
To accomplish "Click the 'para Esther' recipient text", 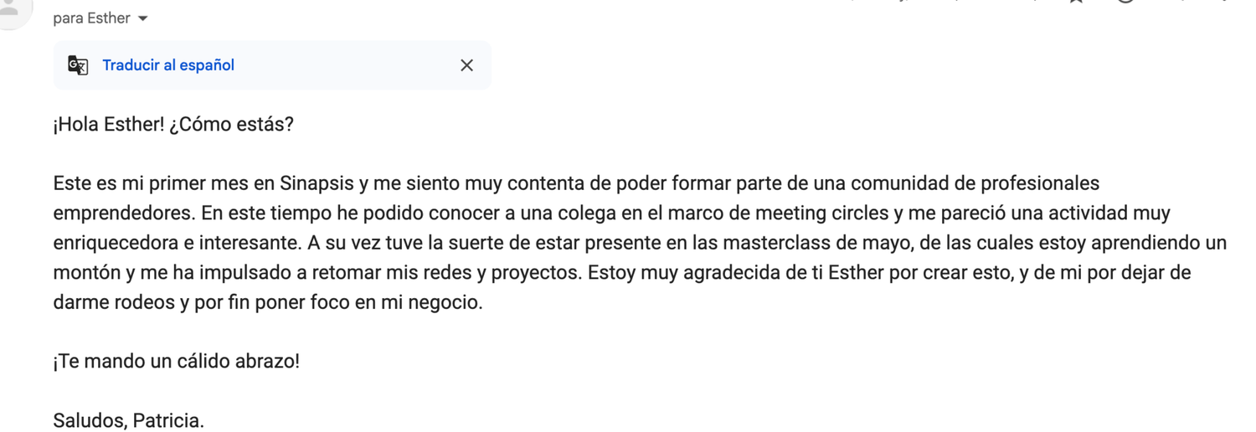I will click(x=92, y=18).
